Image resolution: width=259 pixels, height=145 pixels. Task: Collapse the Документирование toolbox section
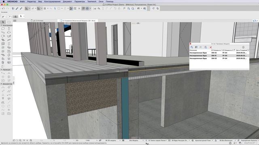click(x=6, y=84)
